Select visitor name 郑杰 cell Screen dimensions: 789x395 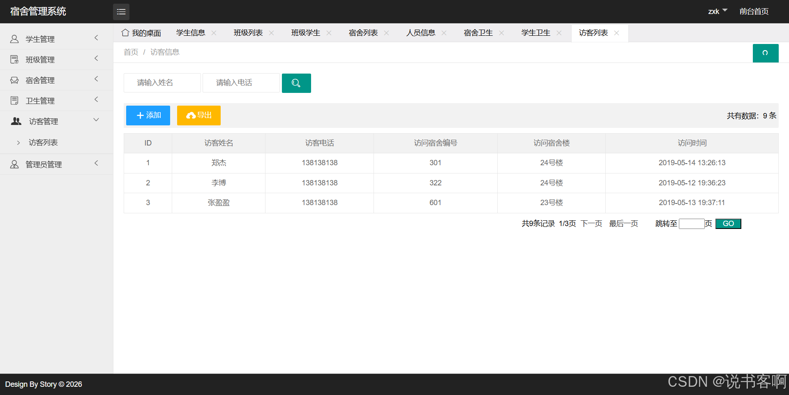pyautogui.click(x=219, y=163)
